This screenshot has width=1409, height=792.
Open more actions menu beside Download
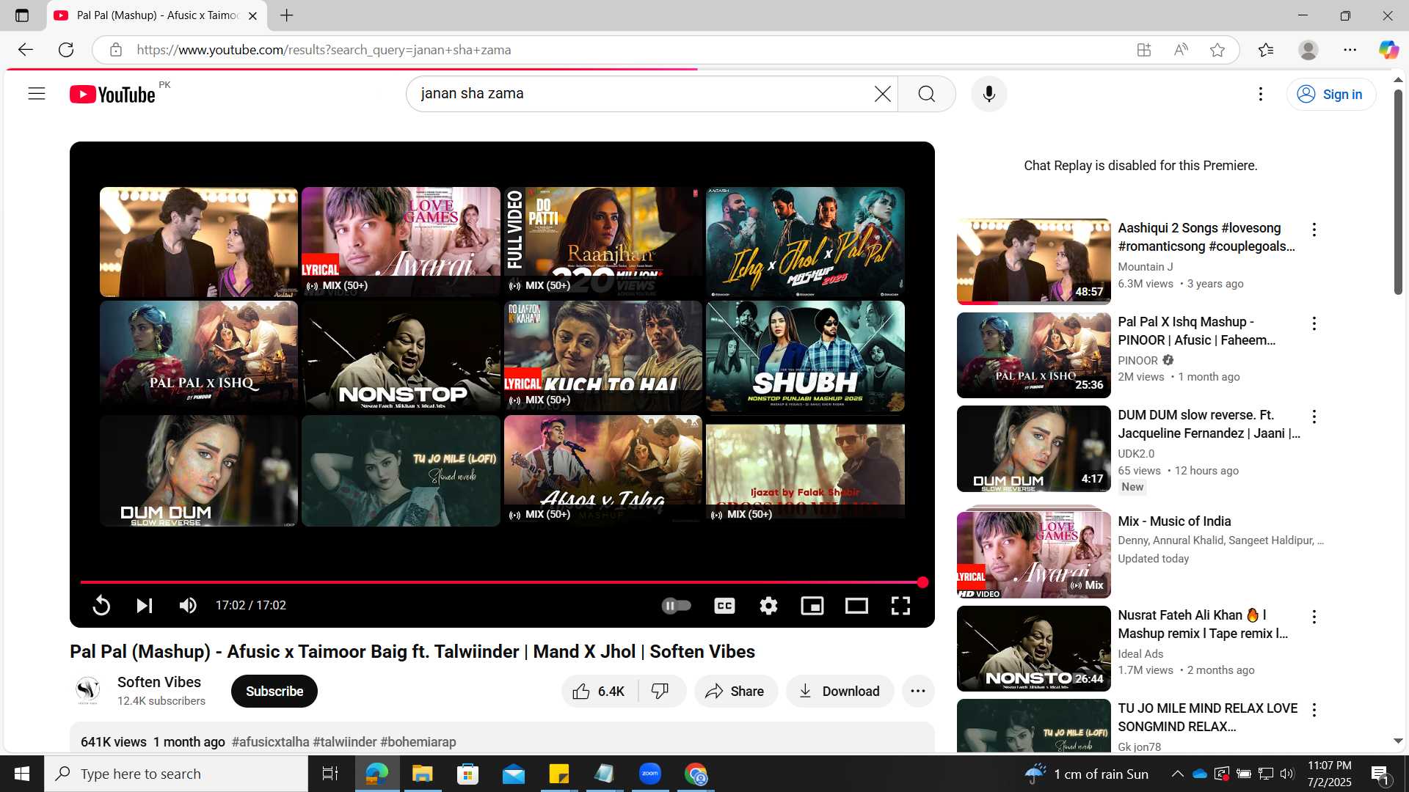click(x=918, y=692)
